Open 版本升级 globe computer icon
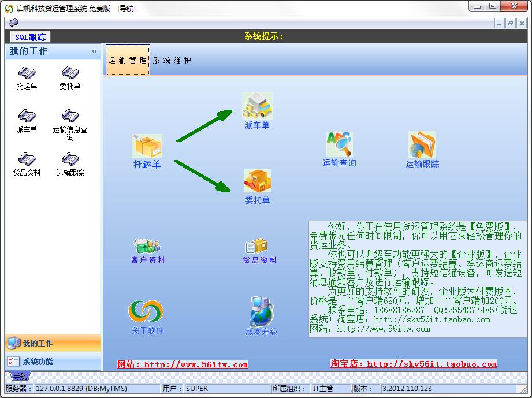Viewport: 532px width, 398px height. 261,311
